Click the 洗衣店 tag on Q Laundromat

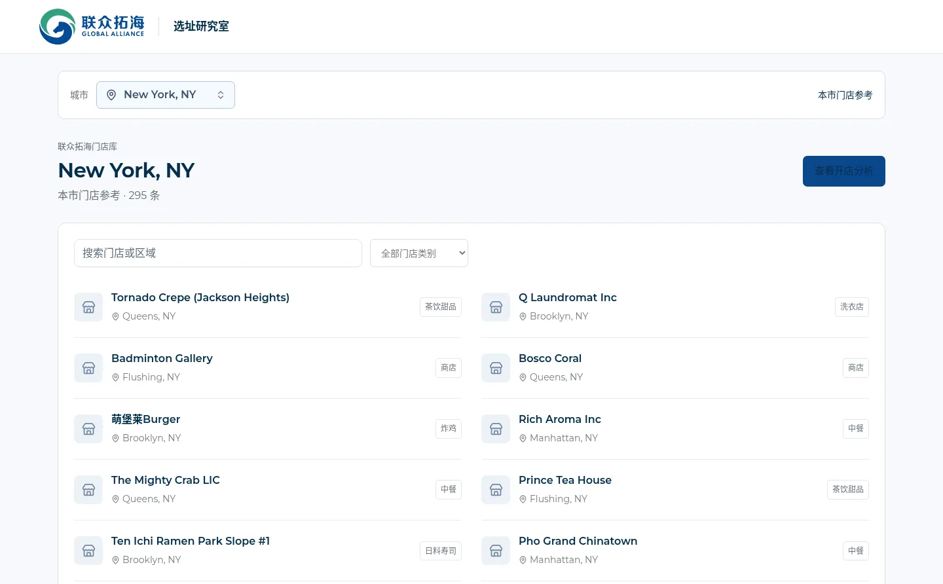pos(852,307)
